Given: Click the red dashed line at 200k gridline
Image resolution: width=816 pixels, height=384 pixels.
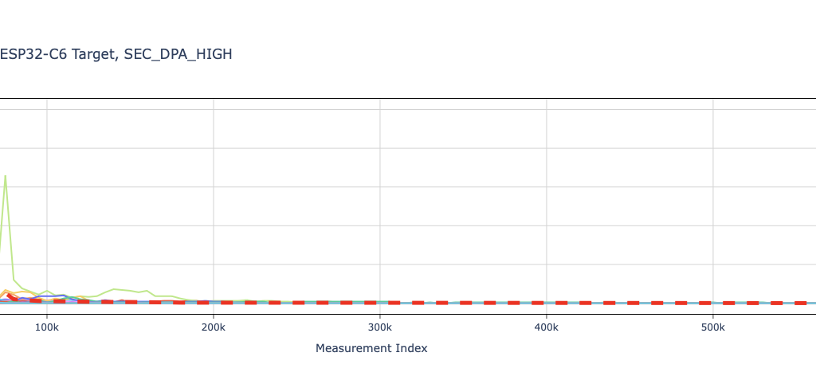Looking at the screenshot, I should point(213,303).
